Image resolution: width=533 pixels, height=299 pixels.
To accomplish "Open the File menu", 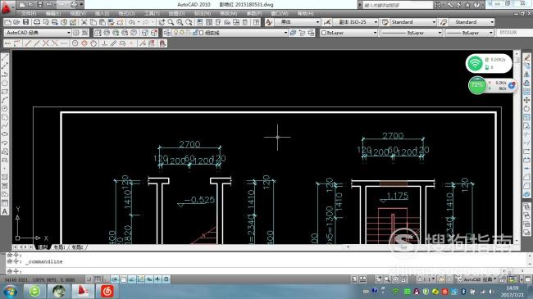I will (29, 13).
